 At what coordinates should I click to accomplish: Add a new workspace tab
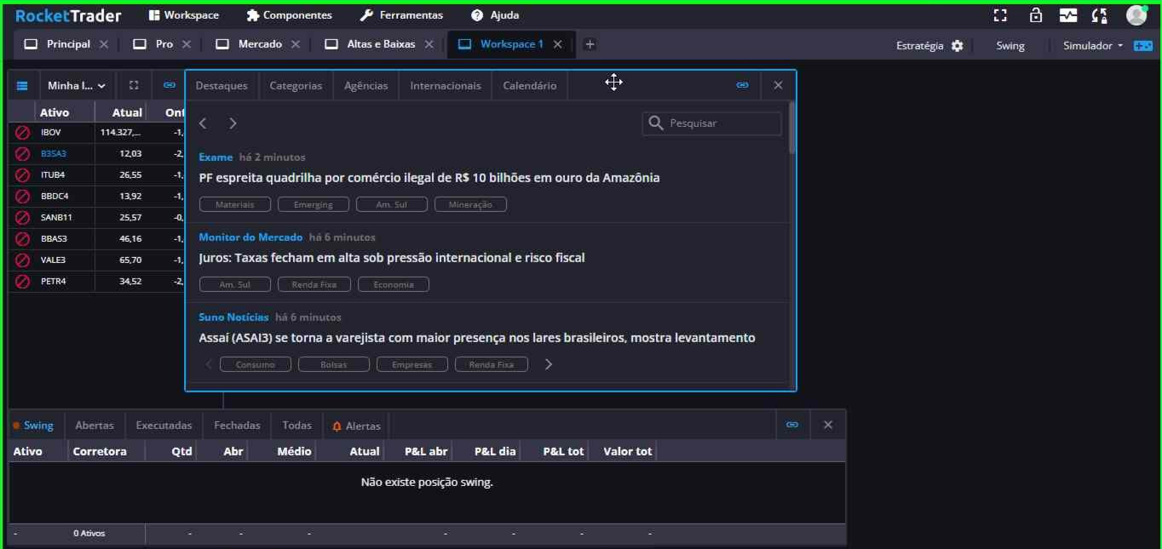[x=590, y=44]
